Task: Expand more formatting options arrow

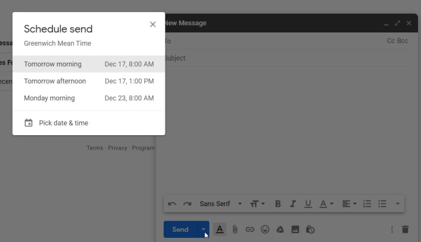Action: point(398,204)
